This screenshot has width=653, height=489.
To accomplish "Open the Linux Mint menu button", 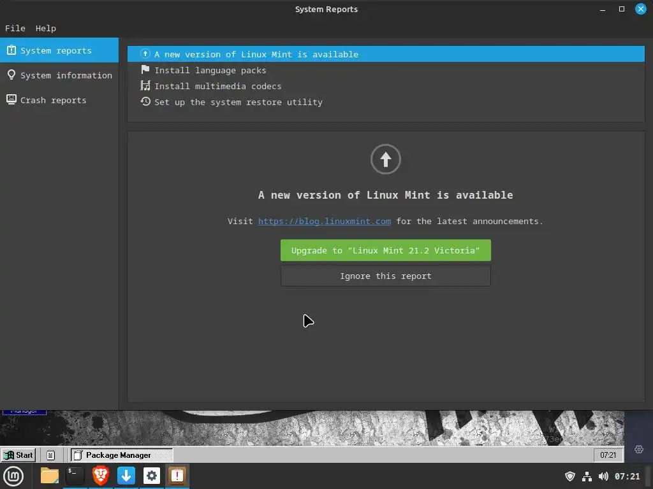I will 13,476.
